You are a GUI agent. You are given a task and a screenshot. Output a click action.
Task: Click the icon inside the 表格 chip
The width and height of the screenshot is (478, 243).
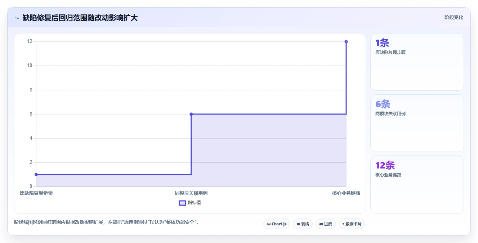[x=298, y=224]
